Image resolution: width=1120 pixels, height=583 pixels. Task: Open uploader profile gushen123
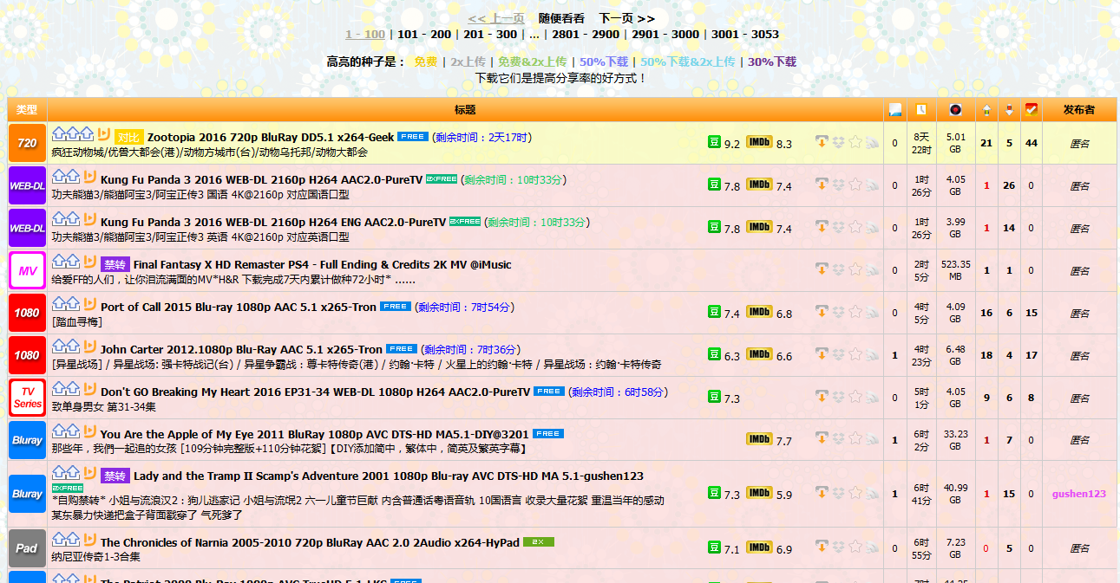1079,494
